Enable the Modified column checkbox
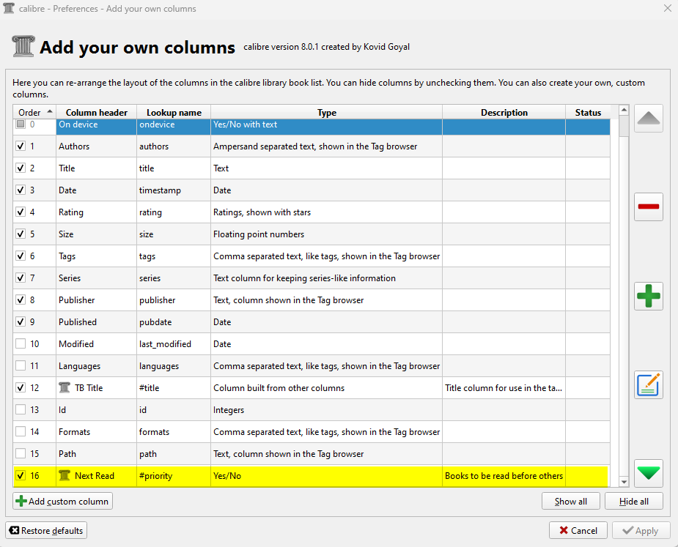 [21, 343]
